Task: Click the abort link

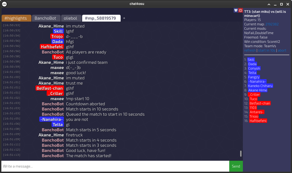Action: pos(282,50)
